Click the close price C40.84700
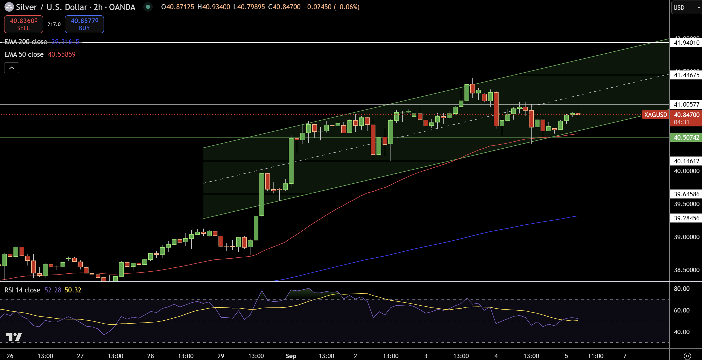 tap(284, 7)
